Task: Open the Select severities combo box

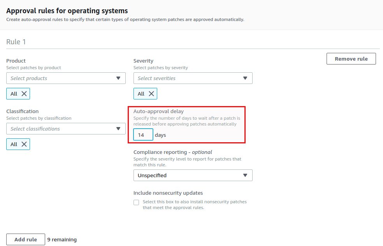Action: point(193,78)
